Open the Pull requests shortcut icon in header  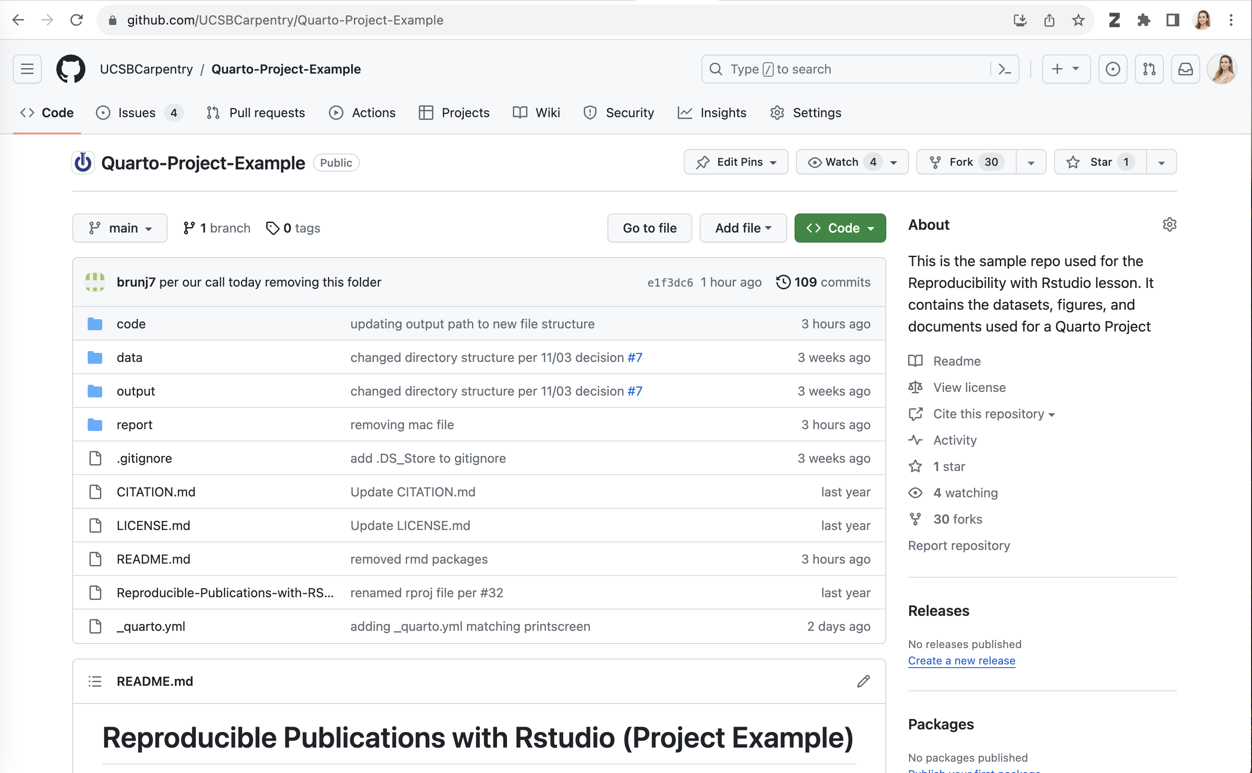click(x=1149, y=69)
